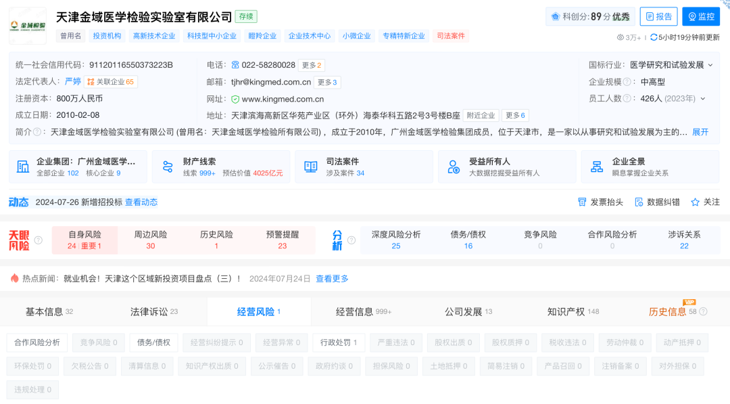Expand company 简介 with 展开
730x404 pixels.
(x=700, y=132)
